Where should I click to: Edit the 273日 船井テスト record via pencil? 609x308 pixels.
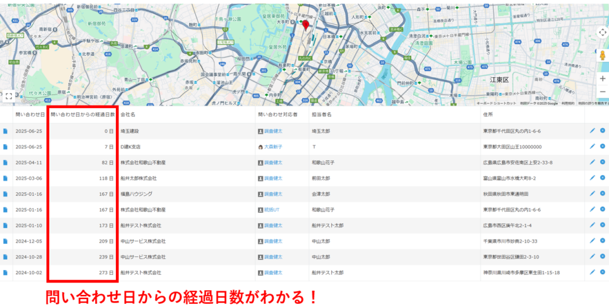tap(592, 272)
